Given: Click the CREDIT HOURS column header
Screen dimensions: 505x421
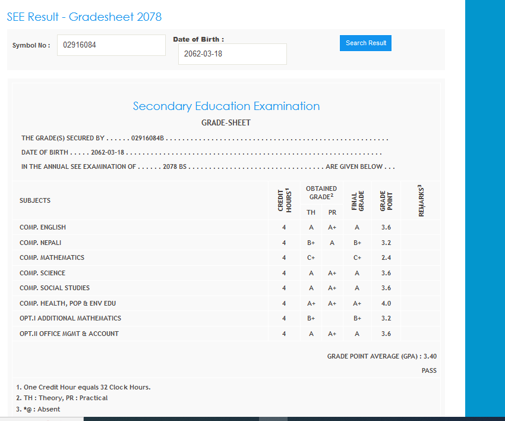Looking at the screenshot, I should pyautogui.click(x=284, y=200).
